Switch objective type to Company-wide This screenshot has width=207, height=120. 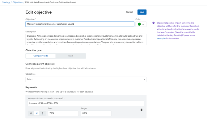41,56
